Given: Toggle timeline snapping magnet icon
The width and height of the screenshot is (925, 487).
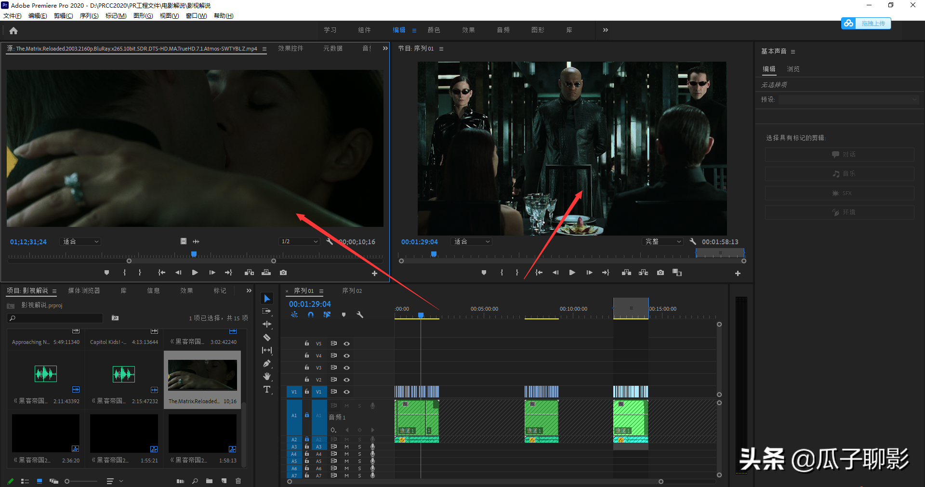Looking at the screenshot, I should coord(311,315).
